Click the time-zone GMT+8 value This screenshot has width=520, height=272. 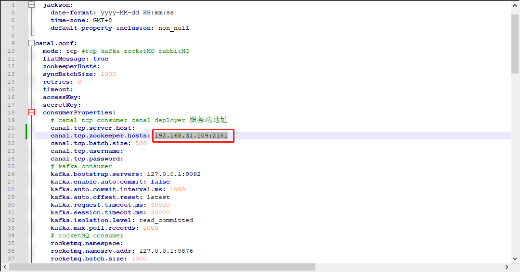point(102,20)
